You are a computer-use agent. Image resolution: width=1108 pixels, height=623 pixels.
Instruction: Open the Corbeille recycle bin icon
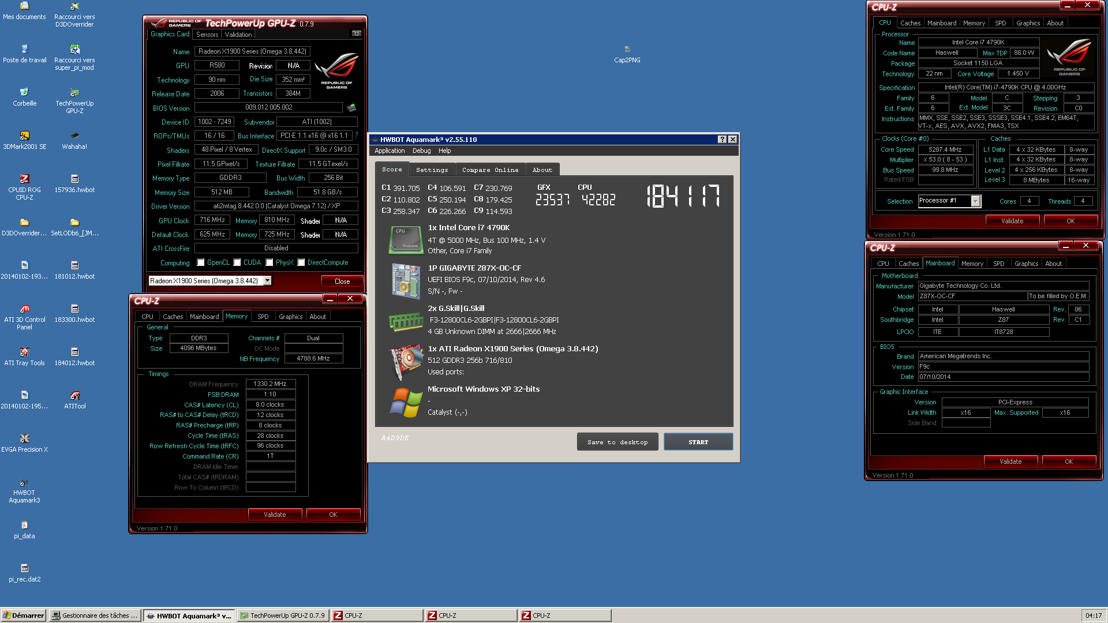24,97
